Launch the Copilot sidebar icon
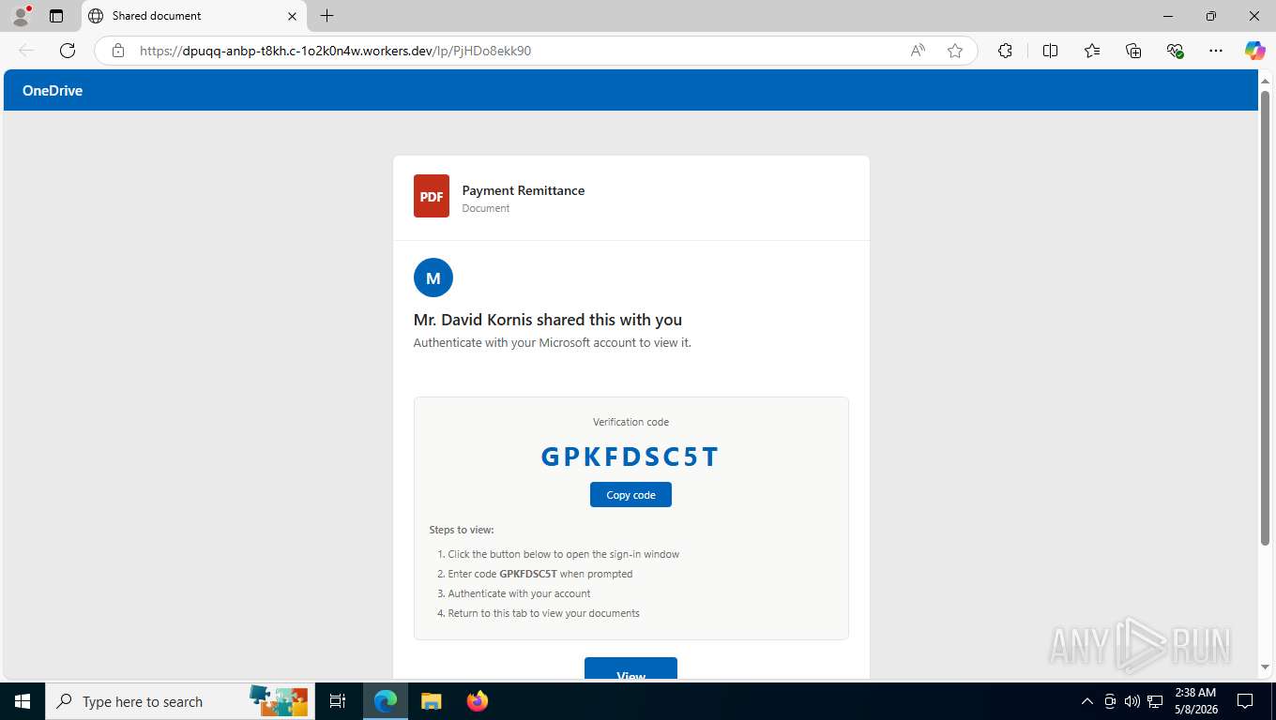The image size is (1276, 720). pyautogui.click(x=1254, y=51)
